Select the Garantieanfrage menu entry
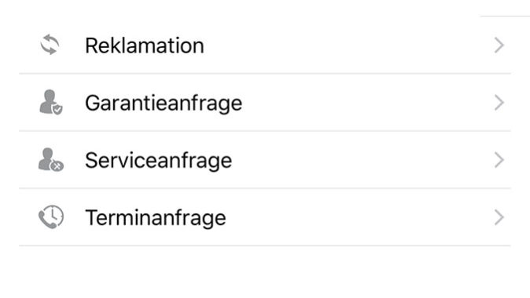530x298 pixels. click(164, 104)
